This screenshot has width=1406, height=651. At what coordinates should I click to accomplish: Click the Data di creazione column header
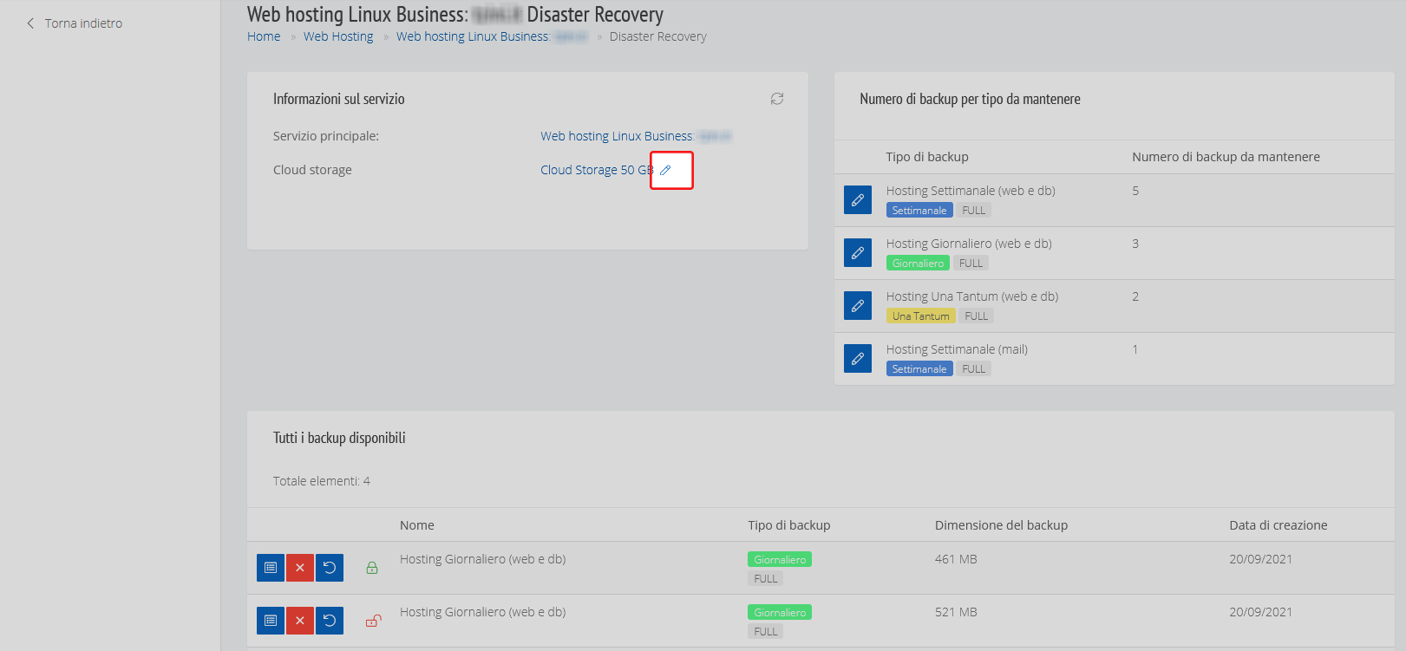click(x=1278, y=525)
